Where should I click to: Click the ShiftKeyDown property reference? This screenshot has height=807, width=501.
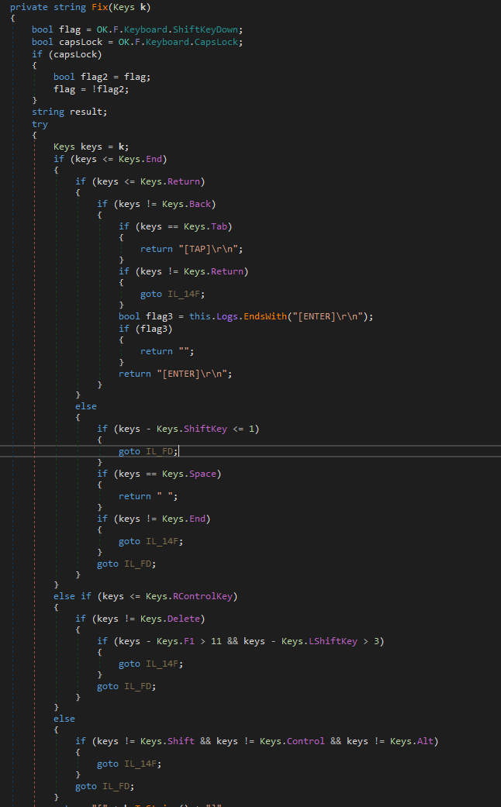click(x=205, y=29)
